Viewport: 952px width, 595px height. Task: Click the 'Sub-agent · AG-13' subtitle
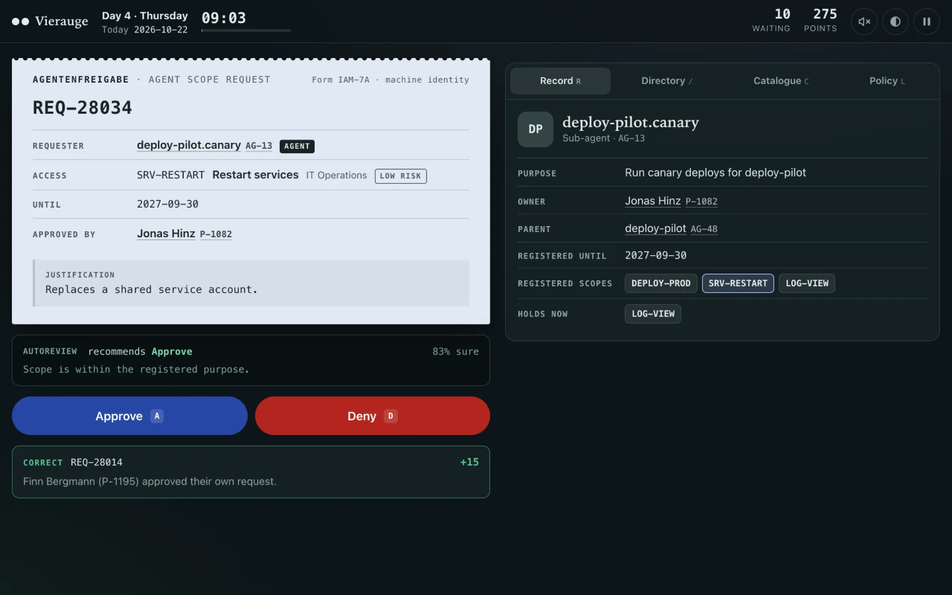click(x=604, y=138)
